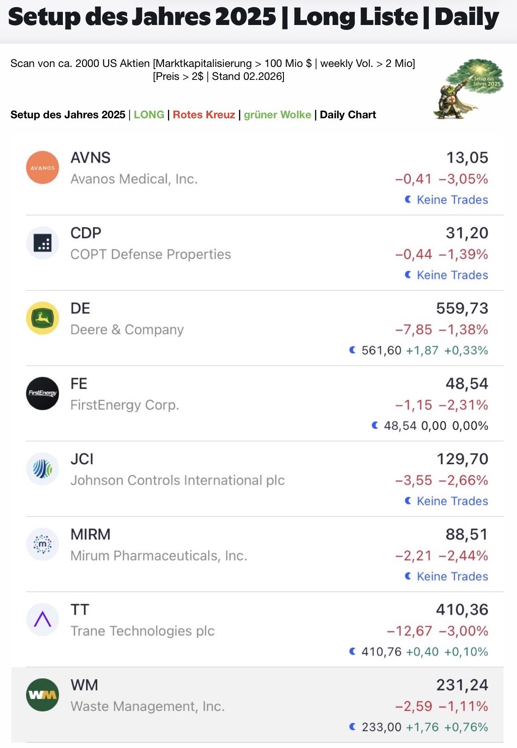Click the 'grüner Wolke' green label

click(277, 115)
